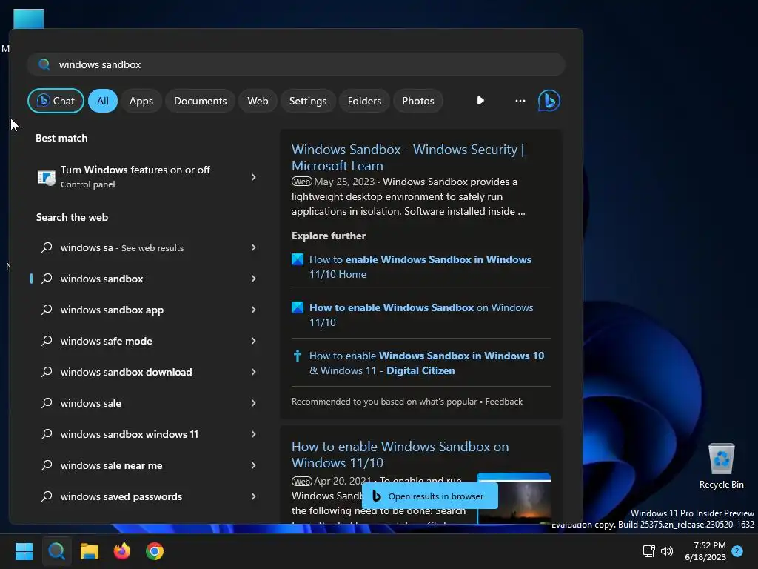758x569 pixels.
Task: Open second result How to enable Windows Sandbox heading
Action: [400, 454]
